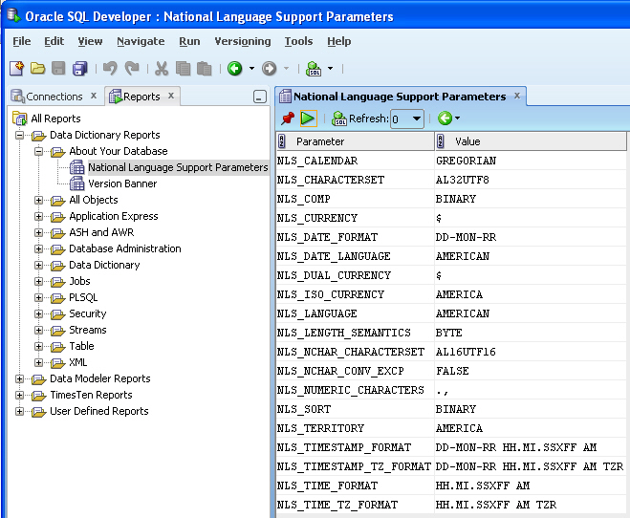The image size is (630, 518).
Task: Collapse the Data Dictionary Reports node
Action: pos(19,135)
